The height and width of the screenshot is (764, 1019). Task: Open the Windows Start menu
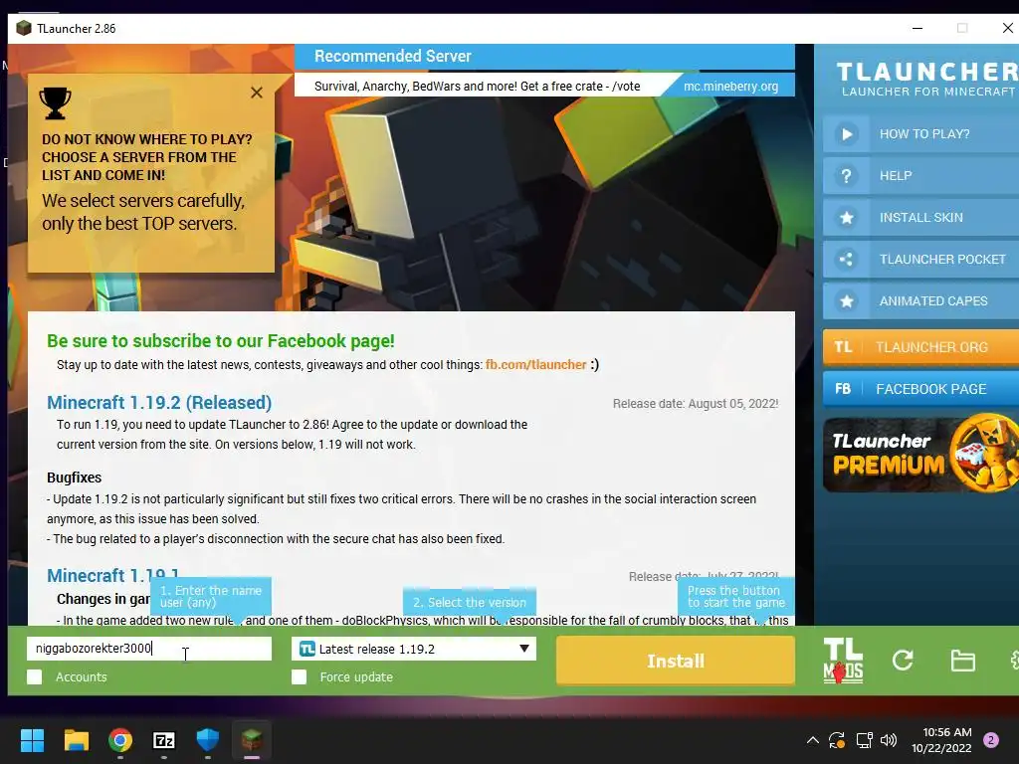tap(32, 740)
